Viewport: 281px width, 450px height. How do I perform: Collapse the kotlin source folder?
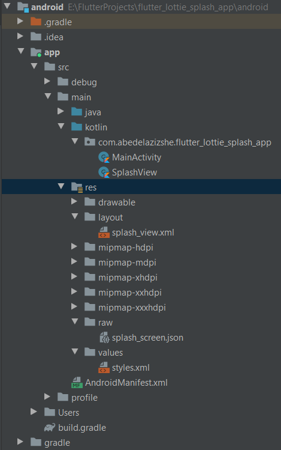point(61,126)
